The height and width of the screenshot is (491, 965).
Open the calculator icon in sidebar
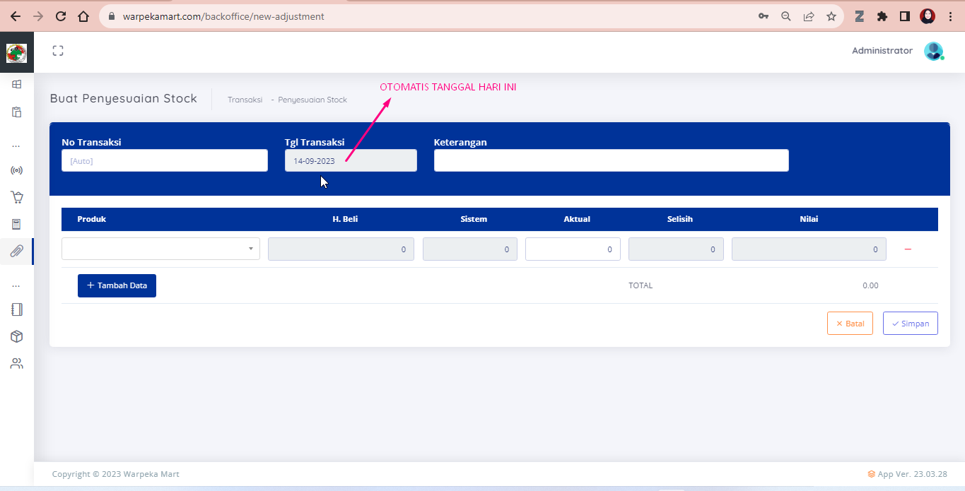coord(17,224)
